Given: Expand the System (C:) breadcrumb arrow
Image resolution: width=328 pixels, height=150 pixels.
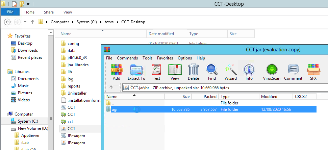Looking at the screenshot, I should point(101,22).
